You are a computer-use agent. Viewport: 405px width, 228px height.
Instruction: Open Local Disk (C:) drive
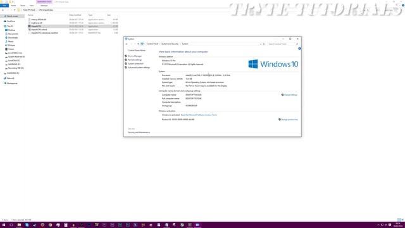click(15, 53)
